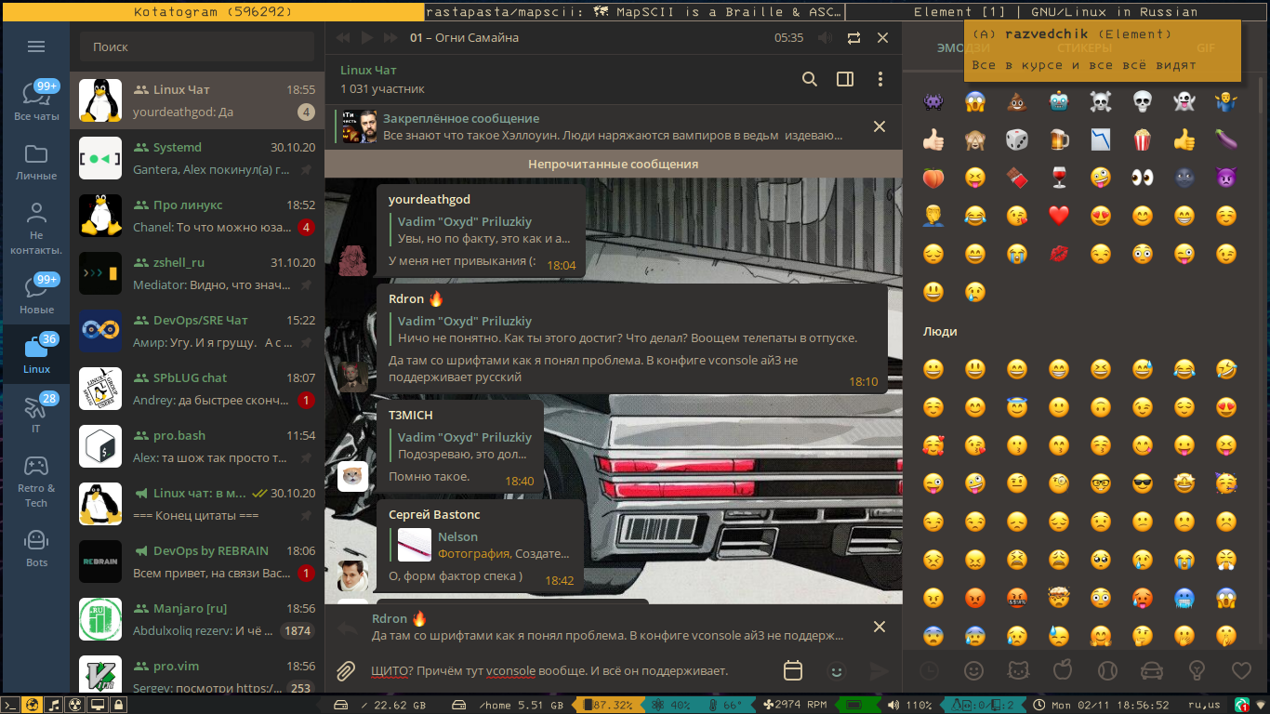
Task: Switch to the 'Новые' folder
Action: (x=36, y=296)
